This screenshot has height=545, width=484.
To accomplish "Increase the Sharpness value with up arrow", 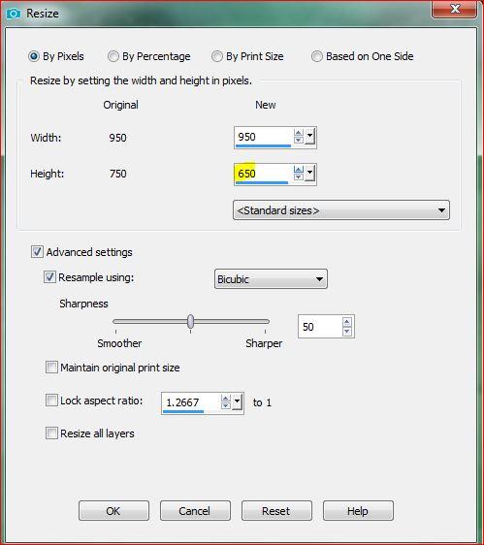I will coord(346,322).
